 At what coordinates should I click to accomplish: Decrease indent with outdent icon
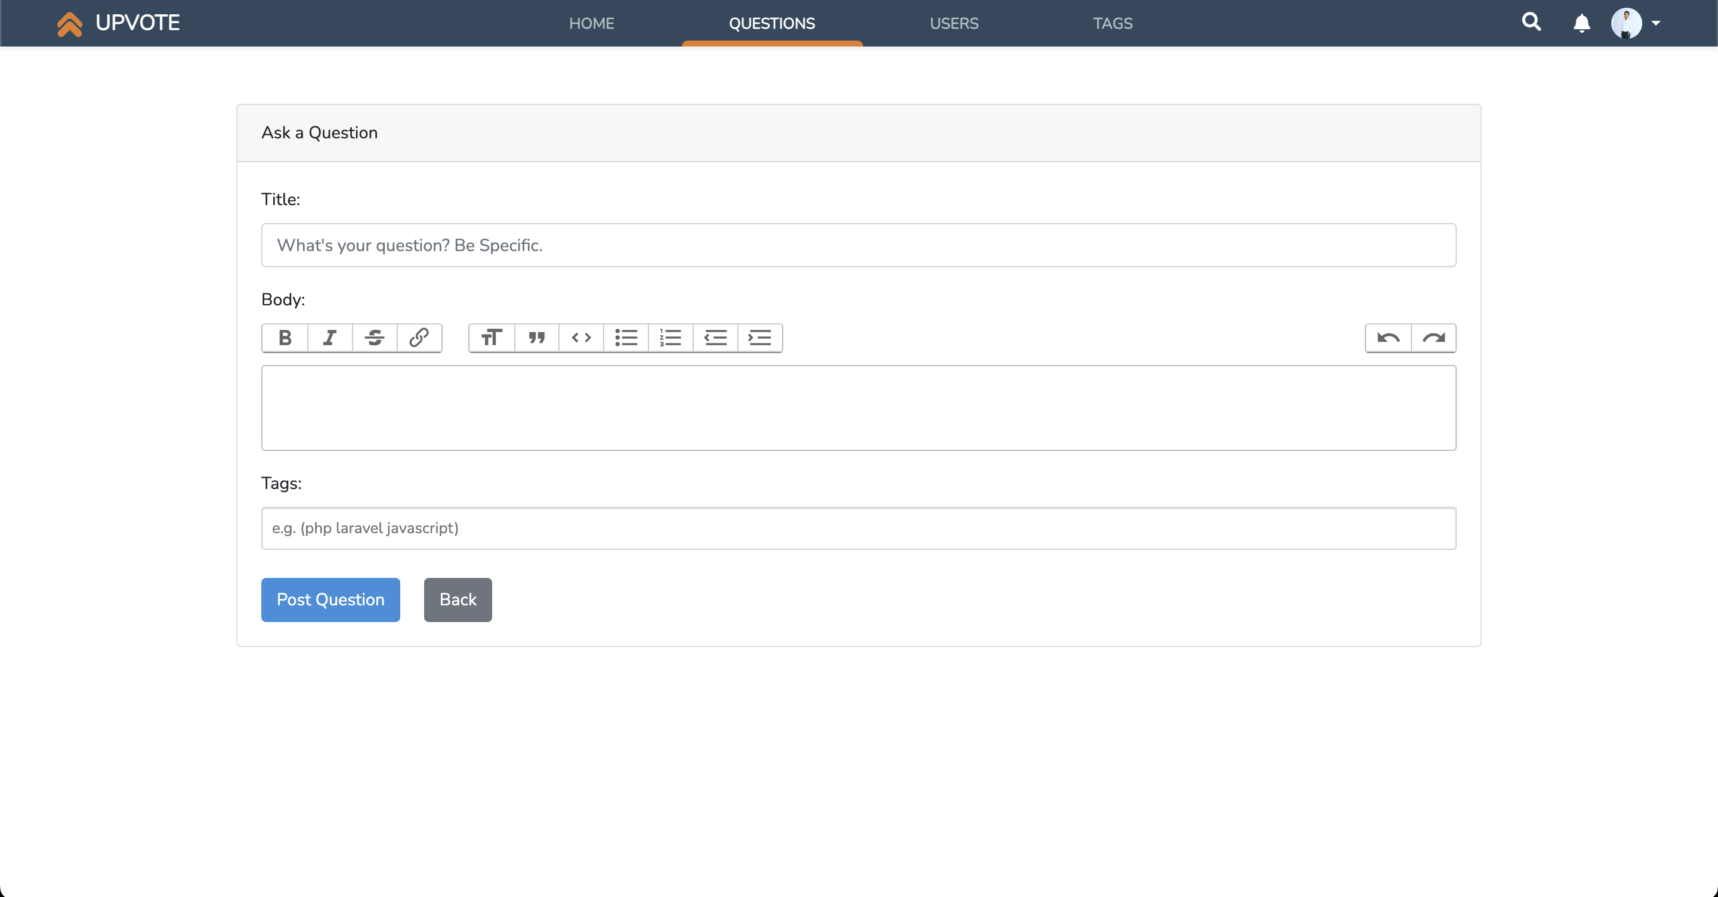[715, 338]
